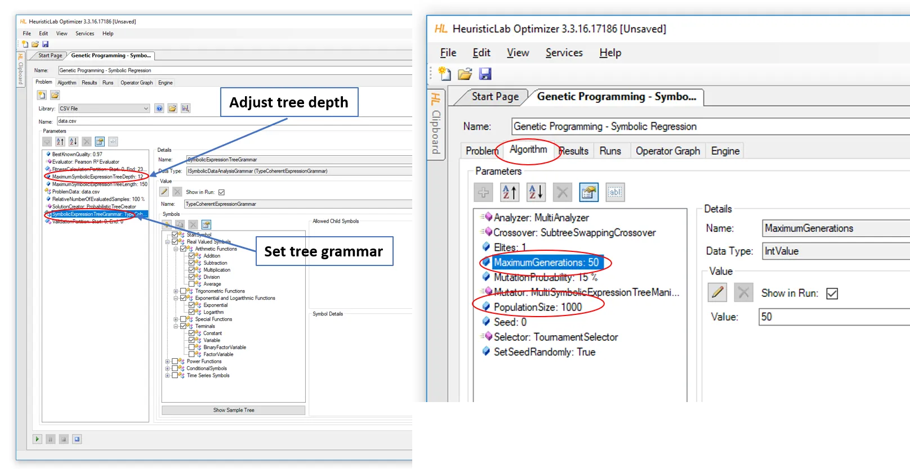The width and height of the screenshot is (910, 469).
Task: Click import folder icon beside Library dropdown
Action: click(172, 109)
